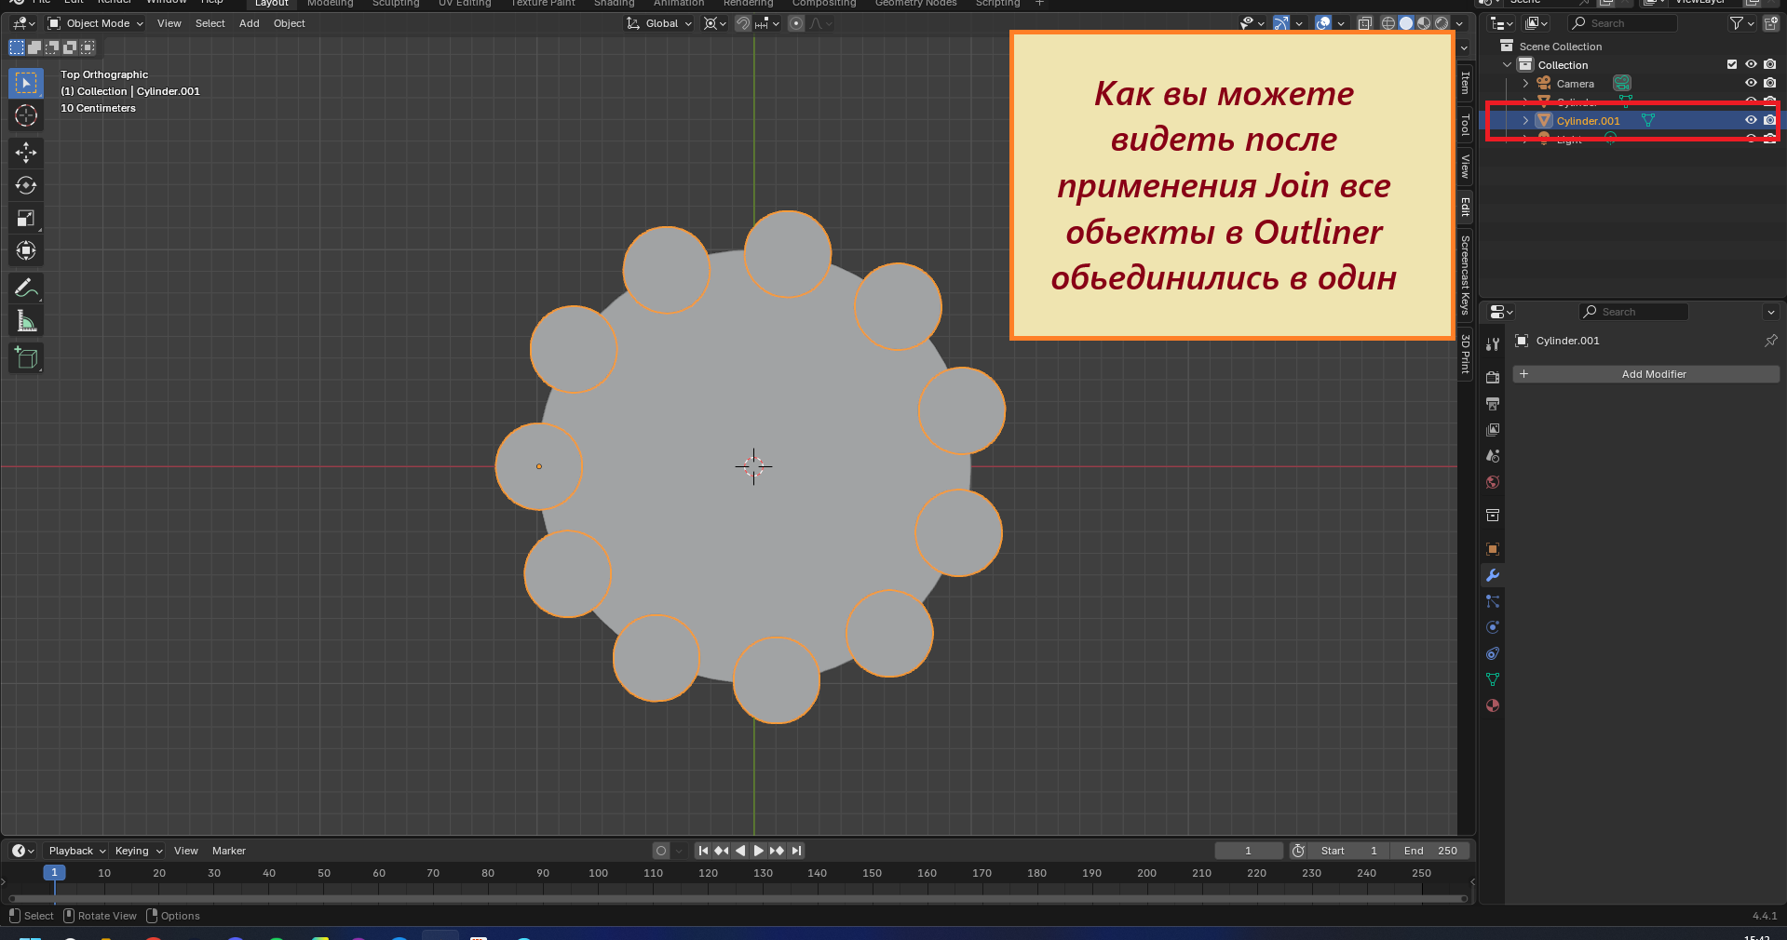Viewport: 1787px width, 940px height.
Task: Collapse the Collection tree item
Action: click(x=1508, y=64)
